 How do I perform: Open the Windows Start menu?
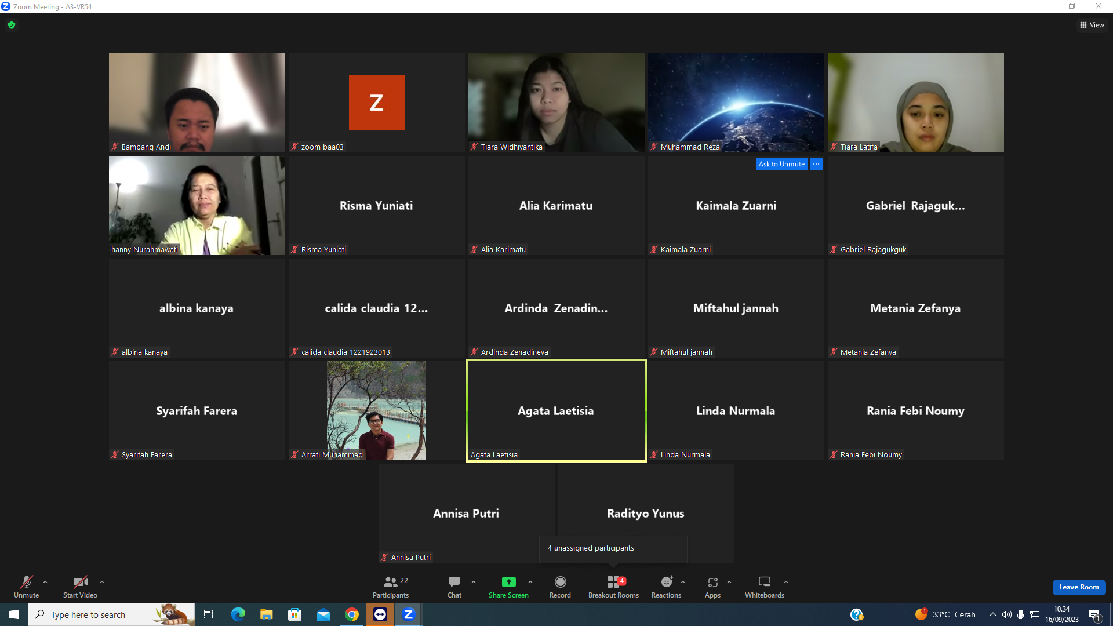[x=14, y=614]
